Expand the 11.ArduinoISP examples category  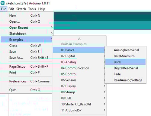click(79, 110)
